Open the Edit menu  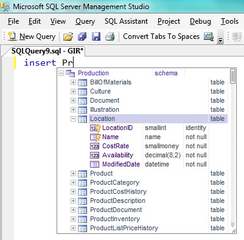click(35, 21)
